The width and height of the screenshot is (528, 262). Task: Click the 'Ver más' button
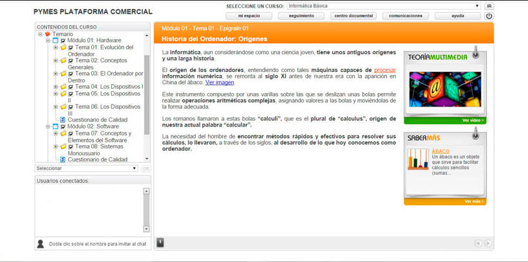click(x=474, y=202)
